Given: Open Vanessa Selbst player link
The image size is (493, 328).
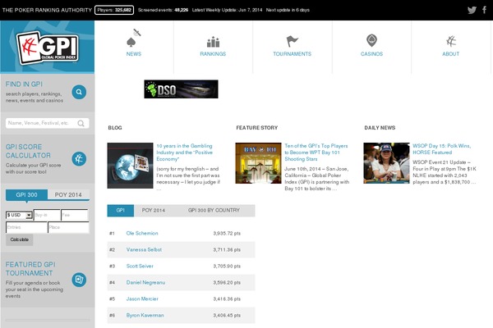Looking at the screenshot, I should coord(144,249).
